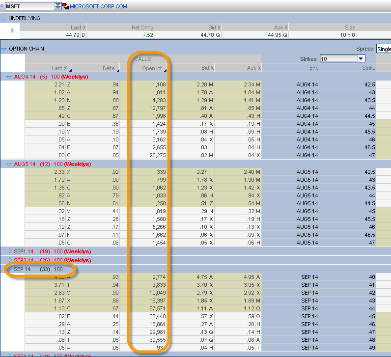
Task: Open the Strikes count dropdown
Action: click(361, 58)
